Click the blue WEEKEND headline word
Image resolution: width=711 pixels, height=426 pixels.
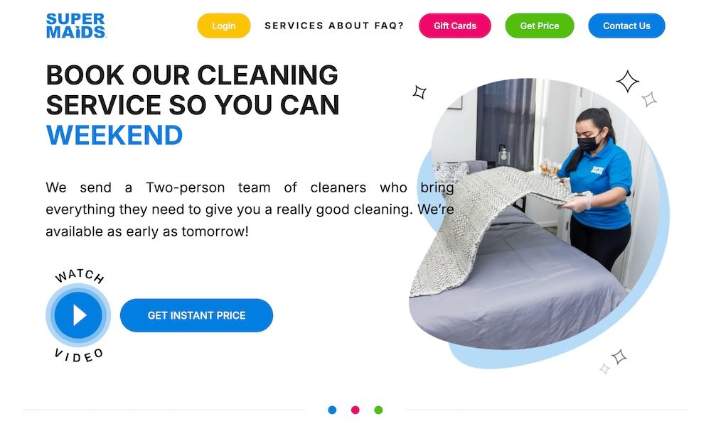tap(114, 135)
